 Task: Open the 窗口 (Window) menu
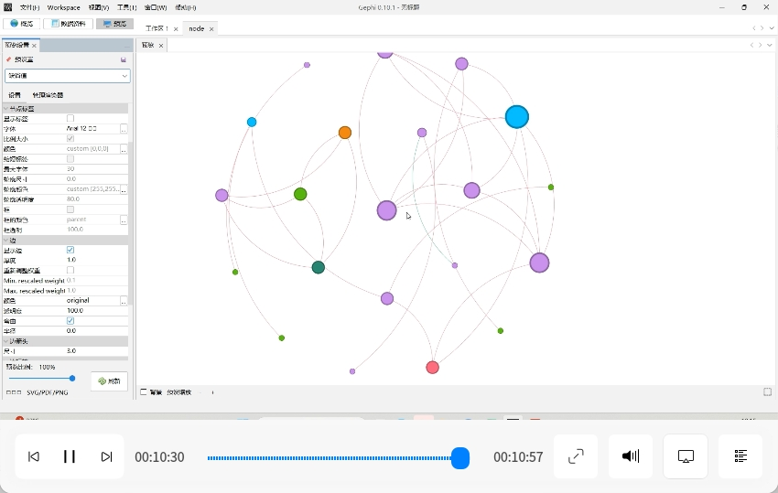pyautogui.click(x=156, y=7)
